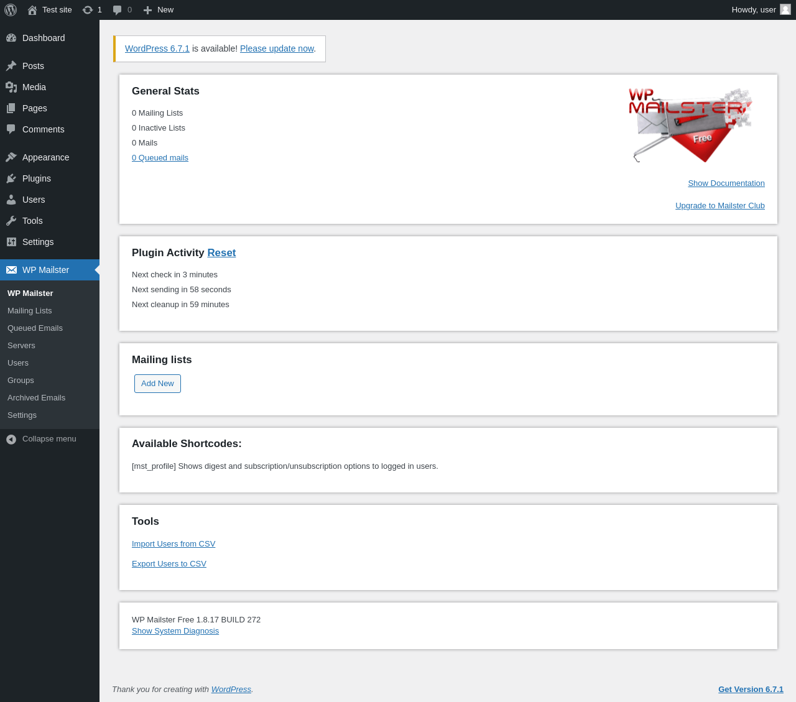
Task: Click the Users person icon
Action: 11,200
